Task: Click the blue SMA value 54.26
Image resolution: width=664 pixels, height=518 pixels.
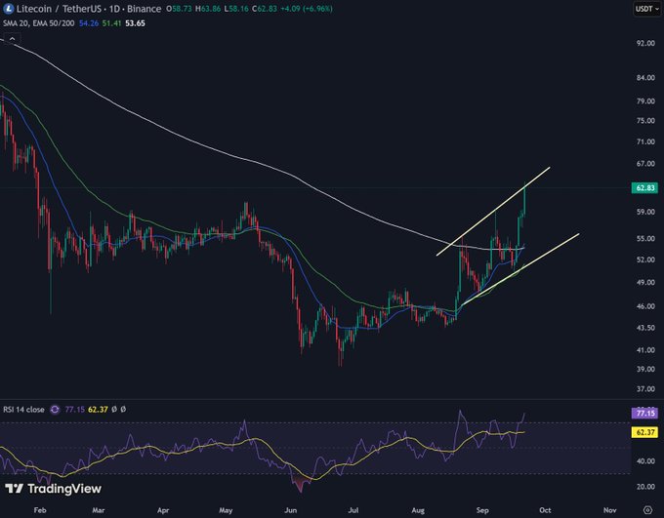Action: (89, 23)
